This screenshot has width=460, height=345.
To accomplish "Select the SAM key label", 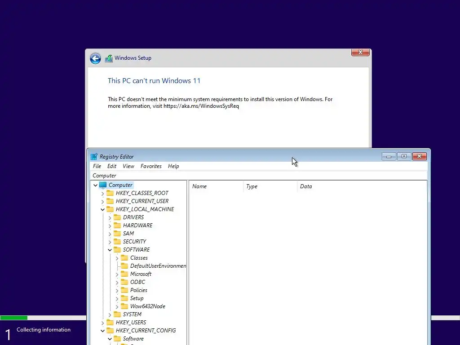I will click(128, 234).
